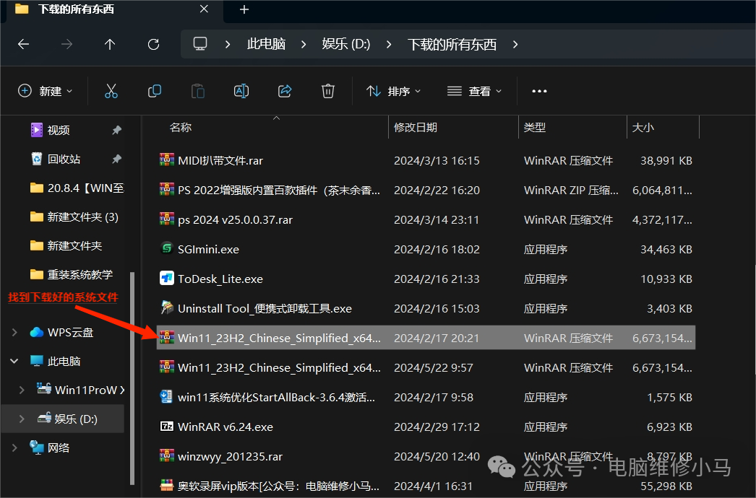756x498 pixels.
Task: Click 此电脑 in the address bar
Action: point(266,44)
